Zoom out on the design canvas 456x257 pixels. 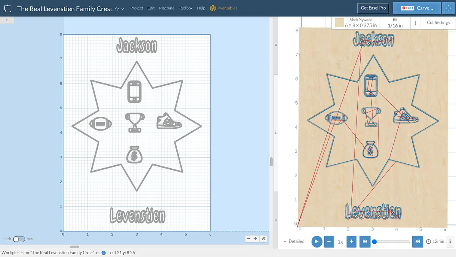point(248,239)
